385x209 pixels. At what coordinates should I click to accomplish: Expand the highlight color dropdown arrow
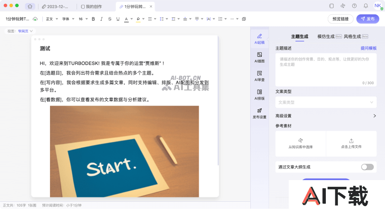pos(143,19)
